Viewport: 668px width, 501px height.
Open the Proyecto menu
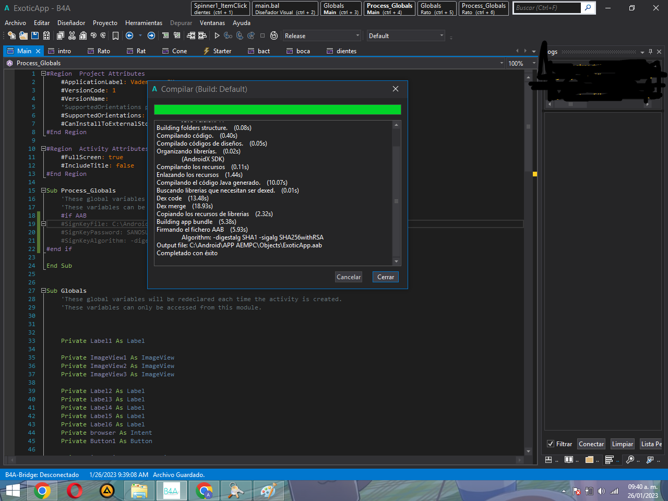tap(105, 23)
